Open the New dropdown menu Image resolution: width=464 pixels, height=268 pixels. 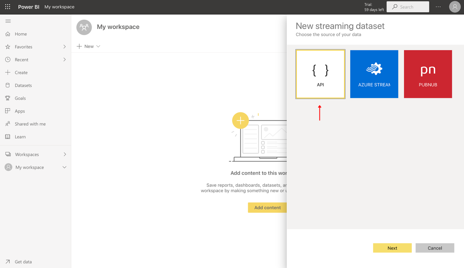pos(88,46)
